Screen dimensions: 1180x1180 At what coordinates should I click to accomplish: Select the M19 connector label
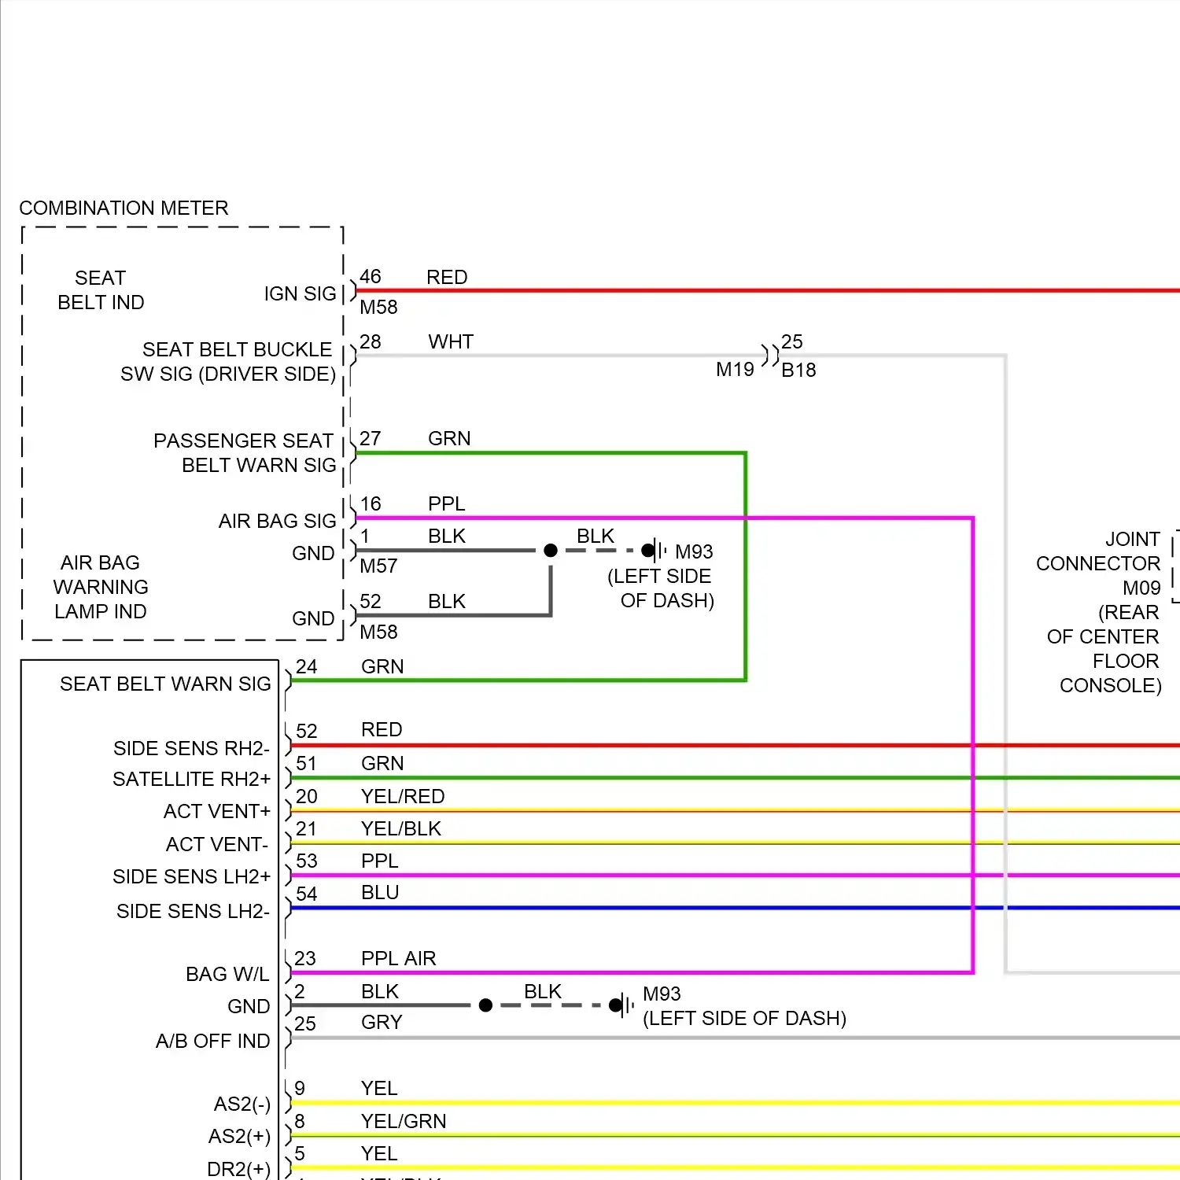[x=735, y=369]
